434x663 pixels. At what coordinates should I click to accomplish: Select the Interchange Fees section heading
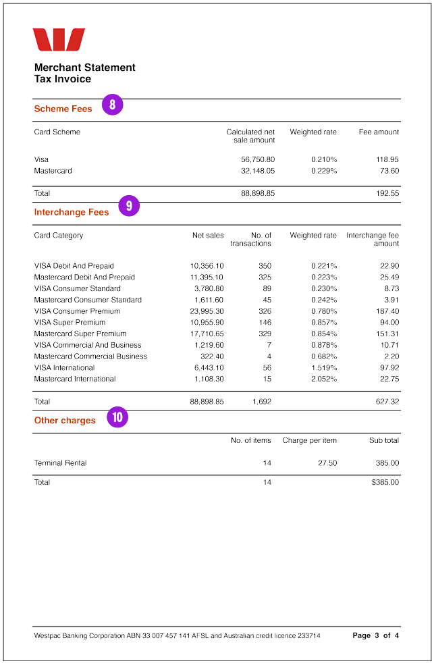(71, 212)
